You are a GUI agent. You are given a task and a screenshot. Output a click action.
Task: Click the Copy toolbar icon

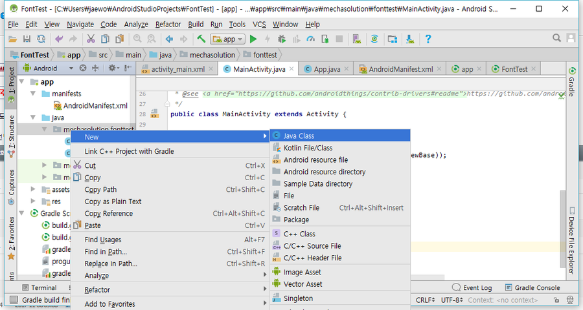click(105, 39)
